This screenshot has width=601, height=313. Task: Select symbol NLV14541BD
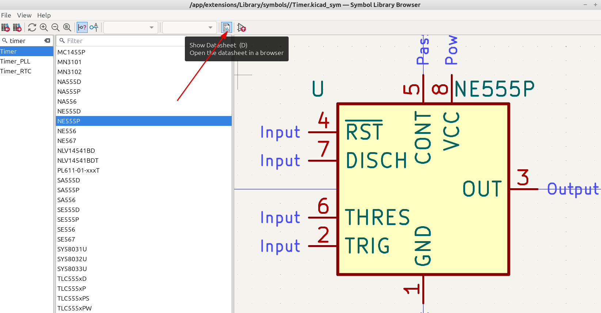point(144,151)
